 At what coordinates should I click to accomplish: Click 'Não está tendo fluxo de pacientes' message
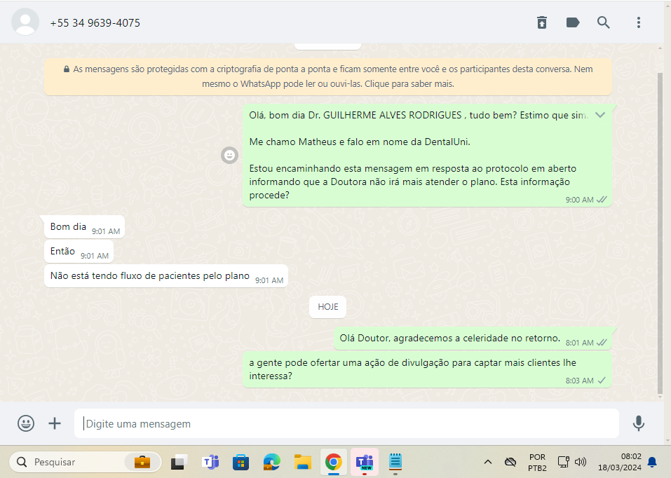pyautogui.click(x=165, y=276)
